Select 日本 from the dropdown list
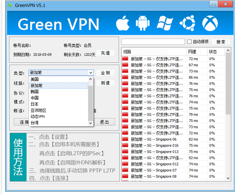235x194 pixels. [x=59, y=104]
